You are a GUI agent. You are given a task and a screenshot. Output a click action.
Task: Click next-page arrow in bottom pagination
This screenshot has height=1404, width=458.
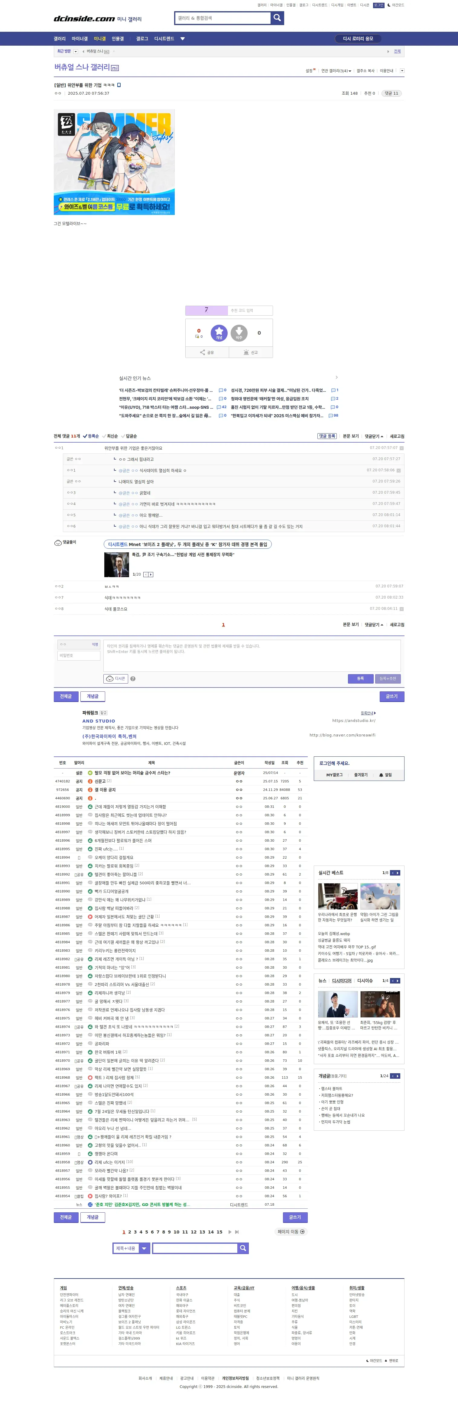pos(230,1232)
